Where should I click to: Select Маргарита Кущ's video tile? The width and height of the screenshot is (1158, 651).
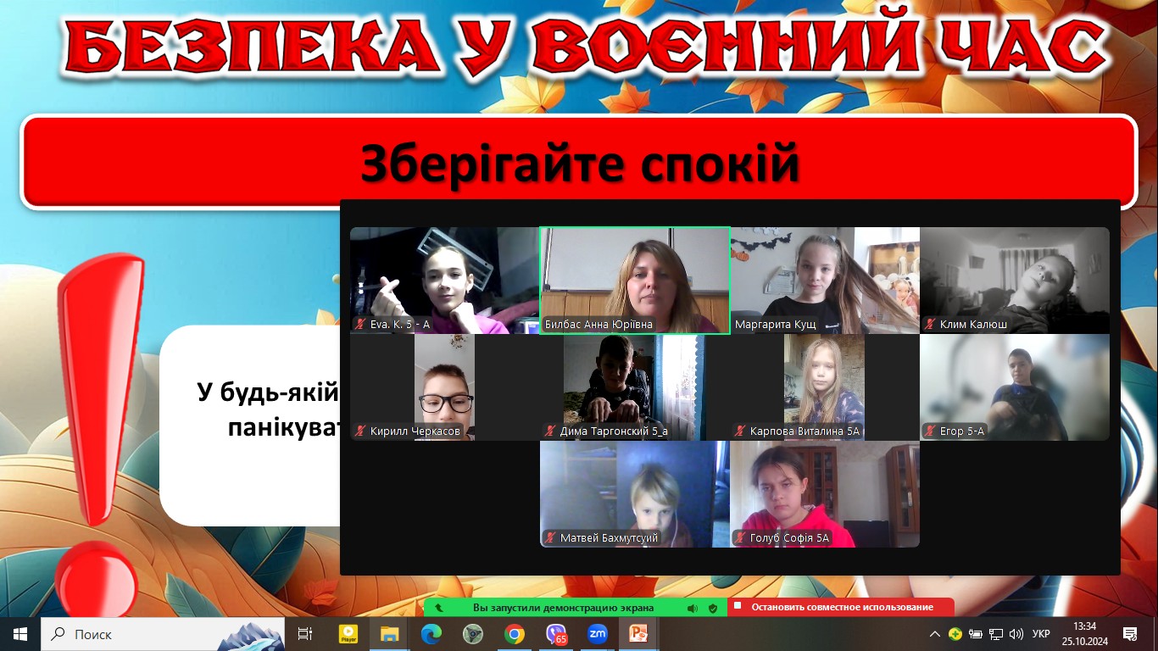pyautogui.click(x=825, y=280)
